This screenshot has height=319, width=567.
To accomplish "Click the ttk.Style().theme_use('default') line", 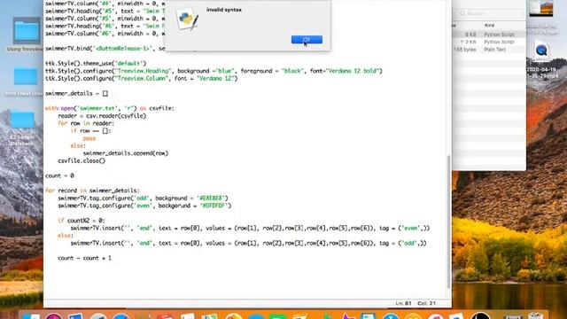I will [x=96, y=63].
